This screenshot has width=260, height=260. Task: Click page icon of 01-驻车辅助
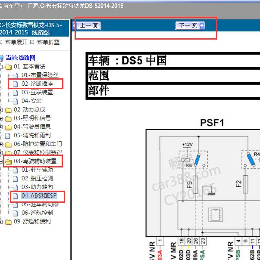(16, 170)
